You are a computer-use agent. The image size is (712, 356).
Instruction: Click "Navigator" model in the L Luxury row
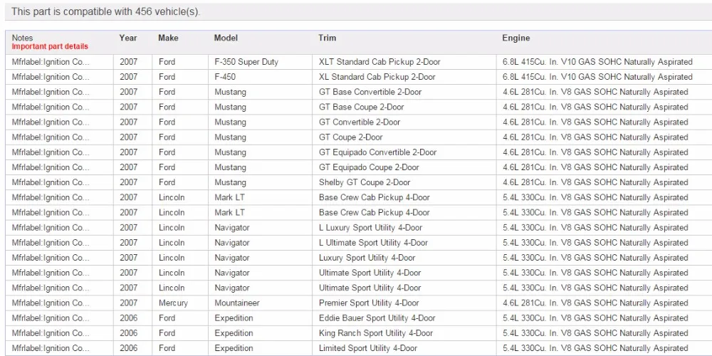[x=232, y=228]
